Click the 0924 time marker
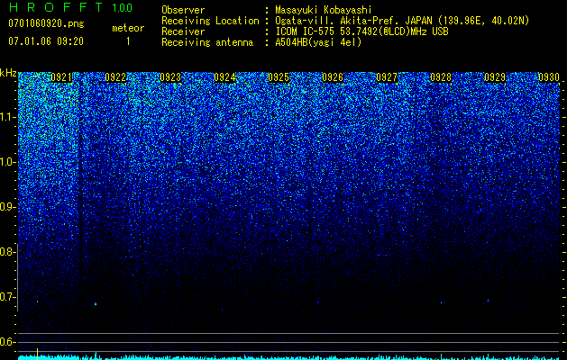 point(224,77)
